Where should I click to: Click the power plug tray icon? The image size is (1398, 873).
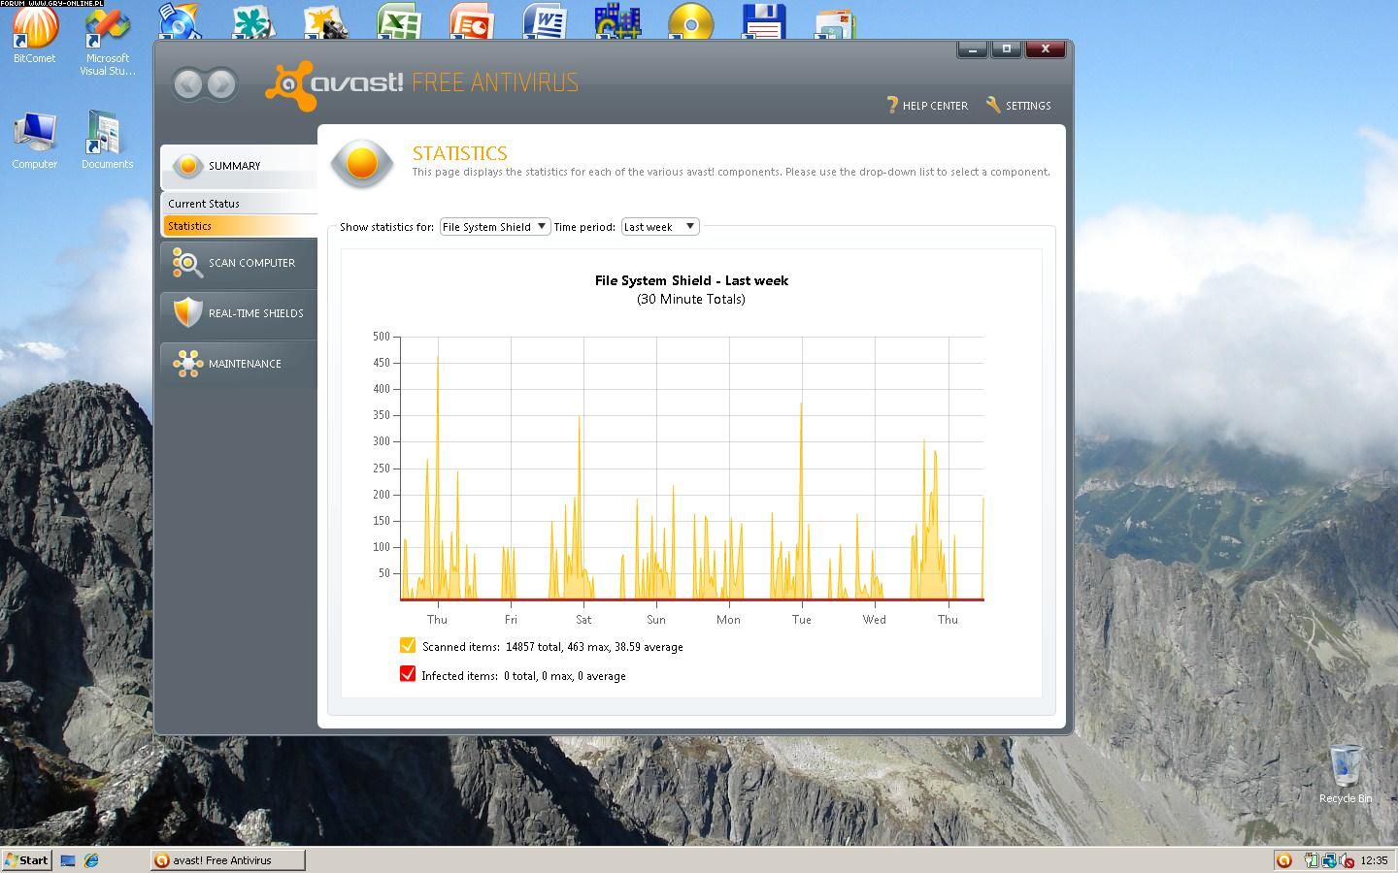(1312, 860)
